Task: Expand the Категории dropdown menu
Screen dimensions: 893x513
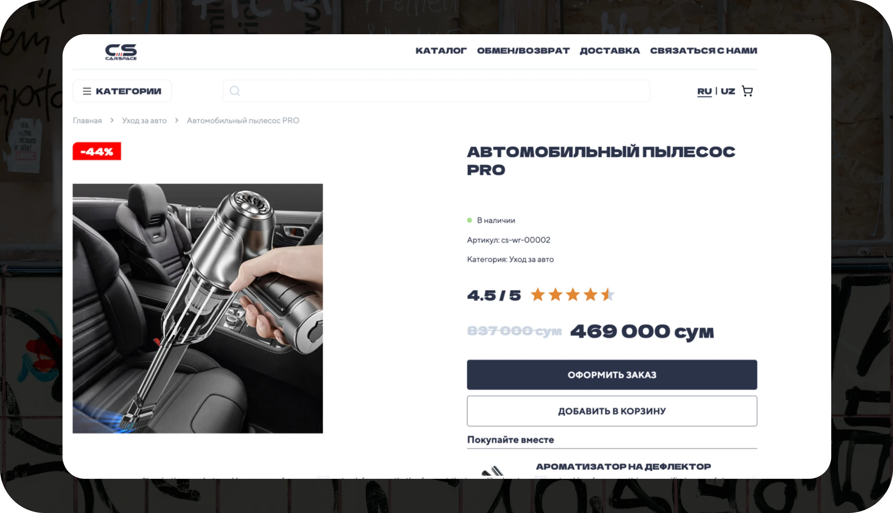Action: tap(122, 91)
